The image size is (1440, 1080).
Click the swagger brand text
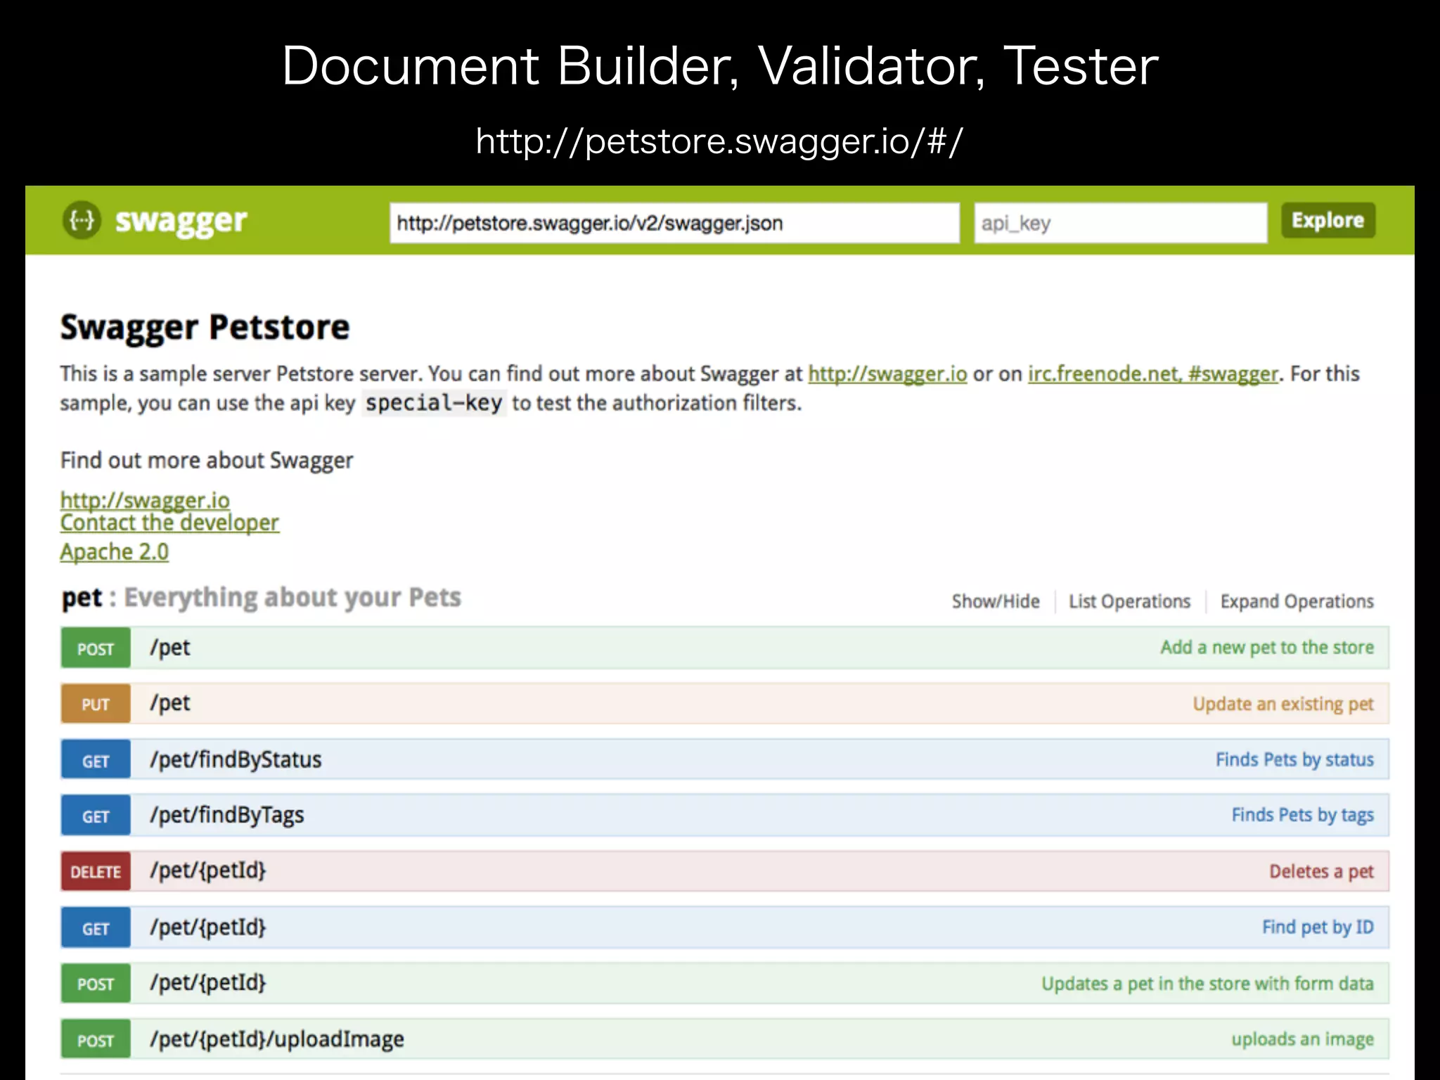[x=181, y=221]
